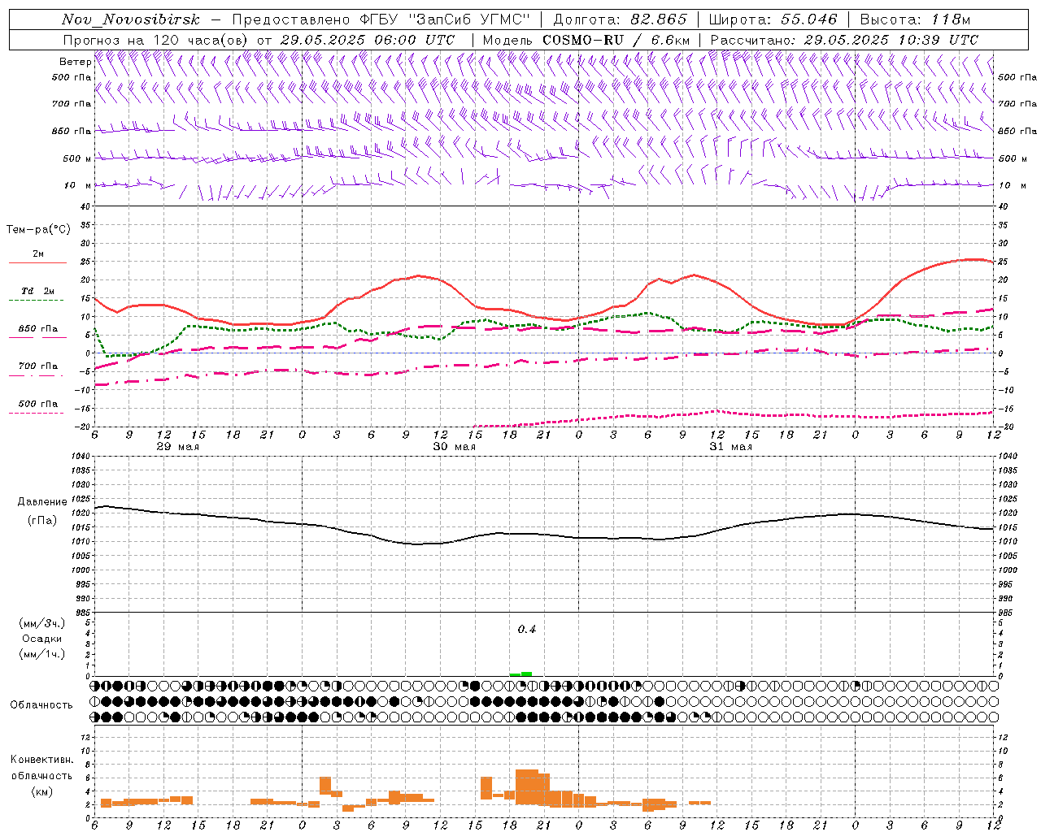Select the 31 мая date label

(x=730, y=447)
